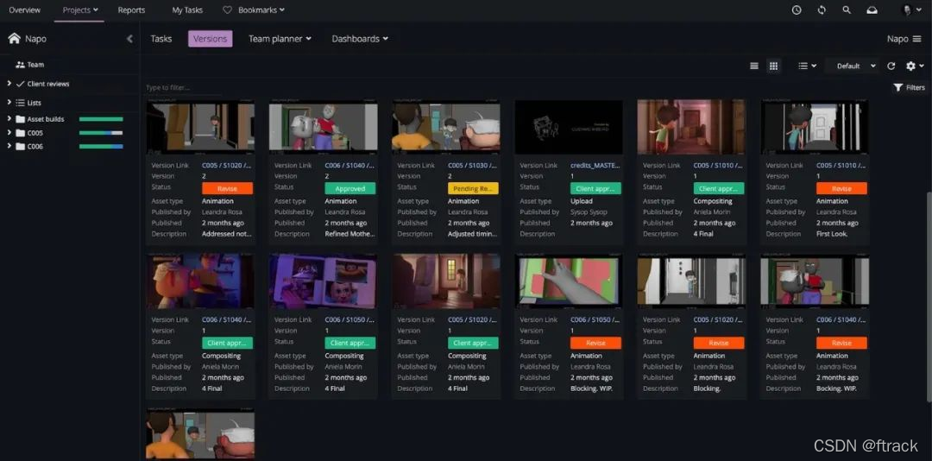Open the Team planner dropdown

click(280, 39)
